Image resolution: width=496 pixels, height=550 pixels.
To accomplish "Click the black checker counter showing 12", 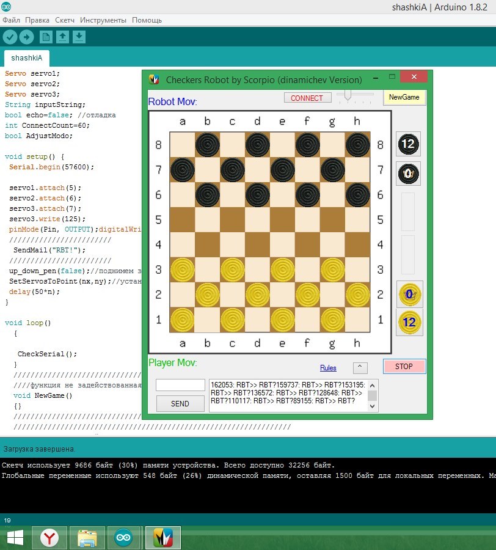I will [408, 145].
